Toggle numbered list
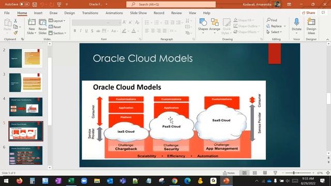The height and width of the screenshot is (186, 331). [x=157, y=22]
